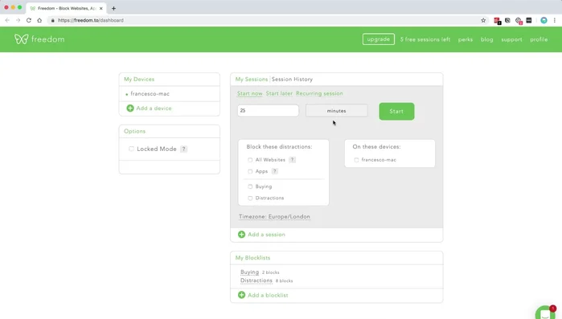The width and height of the screenshot is (562, 319).
Task: Click 5 free sessions left link
Action: [x=425, y=39]
